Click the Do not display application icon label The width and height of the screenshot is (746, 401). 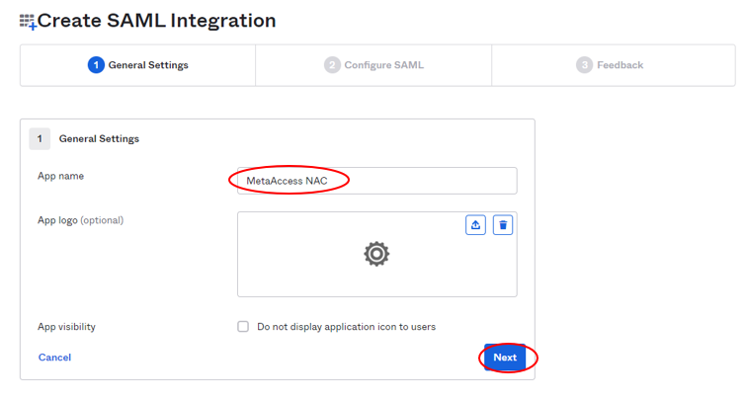click(x=347, y=327)
